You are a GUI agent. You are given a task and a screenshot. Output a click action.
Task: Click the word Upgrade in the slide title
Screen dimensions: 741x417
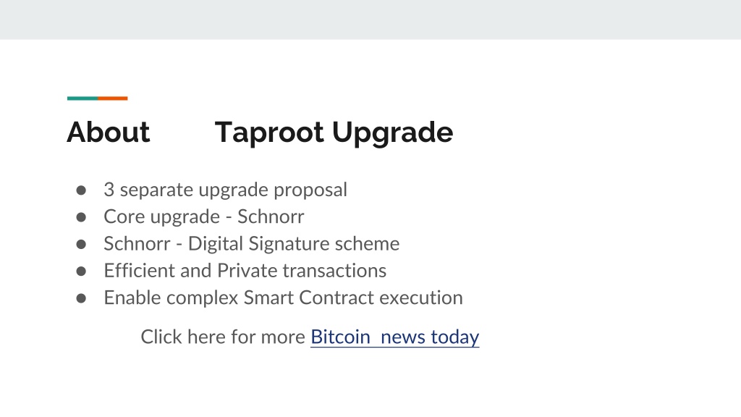(x=393, y=134)
